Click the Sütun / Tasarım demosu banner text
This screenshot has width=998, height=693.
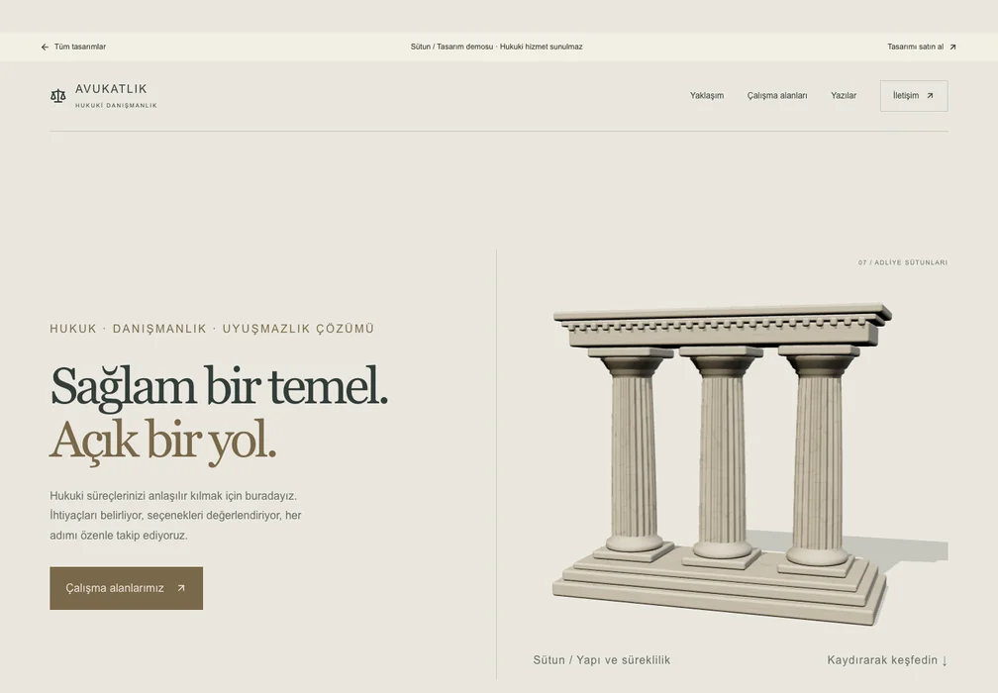pyautogui.click(x=496, y=48)
